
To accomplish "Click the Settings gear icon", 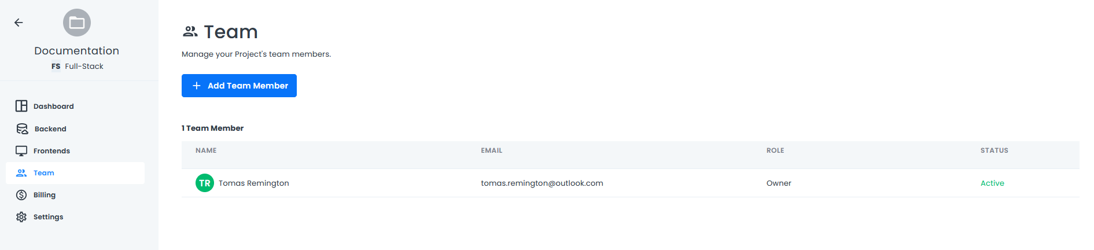I will pyautogui.click(x=21, y=217).
